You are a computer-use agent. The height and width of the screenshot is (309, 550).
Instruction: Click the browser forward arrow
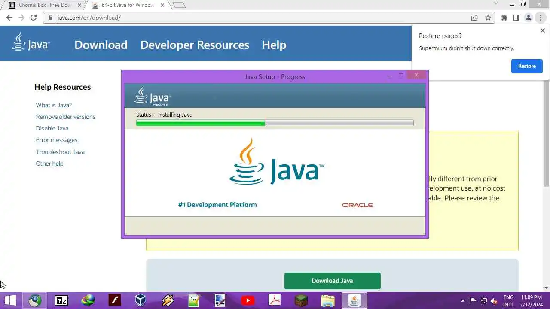[21, 18]
